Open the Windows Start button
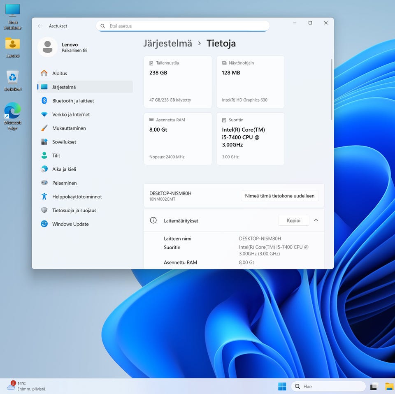This screenshot has height=394, width=395. click(282, 387)
